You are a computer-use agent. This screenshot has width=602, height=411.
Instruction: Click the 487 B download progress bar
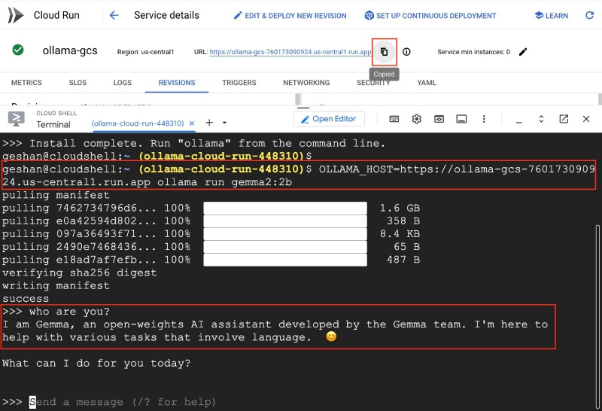click(x=285, y=260)
